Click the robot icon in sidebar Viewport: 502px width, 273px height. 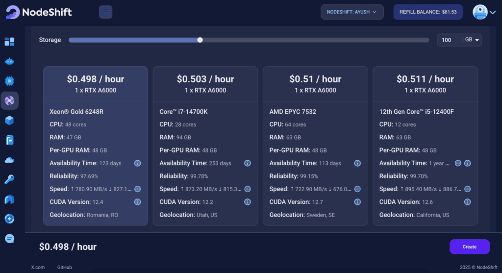coord(9,61)
